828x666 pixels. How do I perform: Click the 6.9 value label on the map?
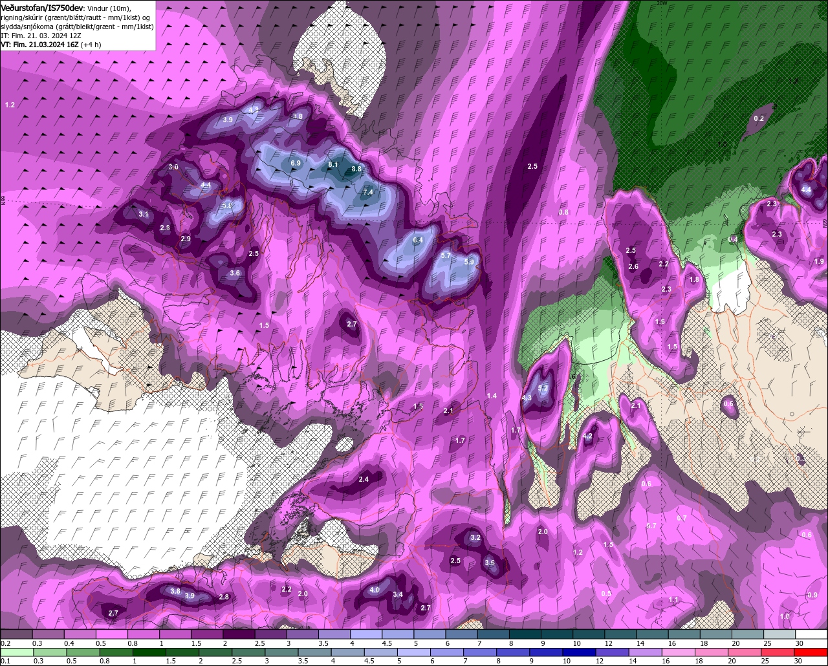(296, 163)
